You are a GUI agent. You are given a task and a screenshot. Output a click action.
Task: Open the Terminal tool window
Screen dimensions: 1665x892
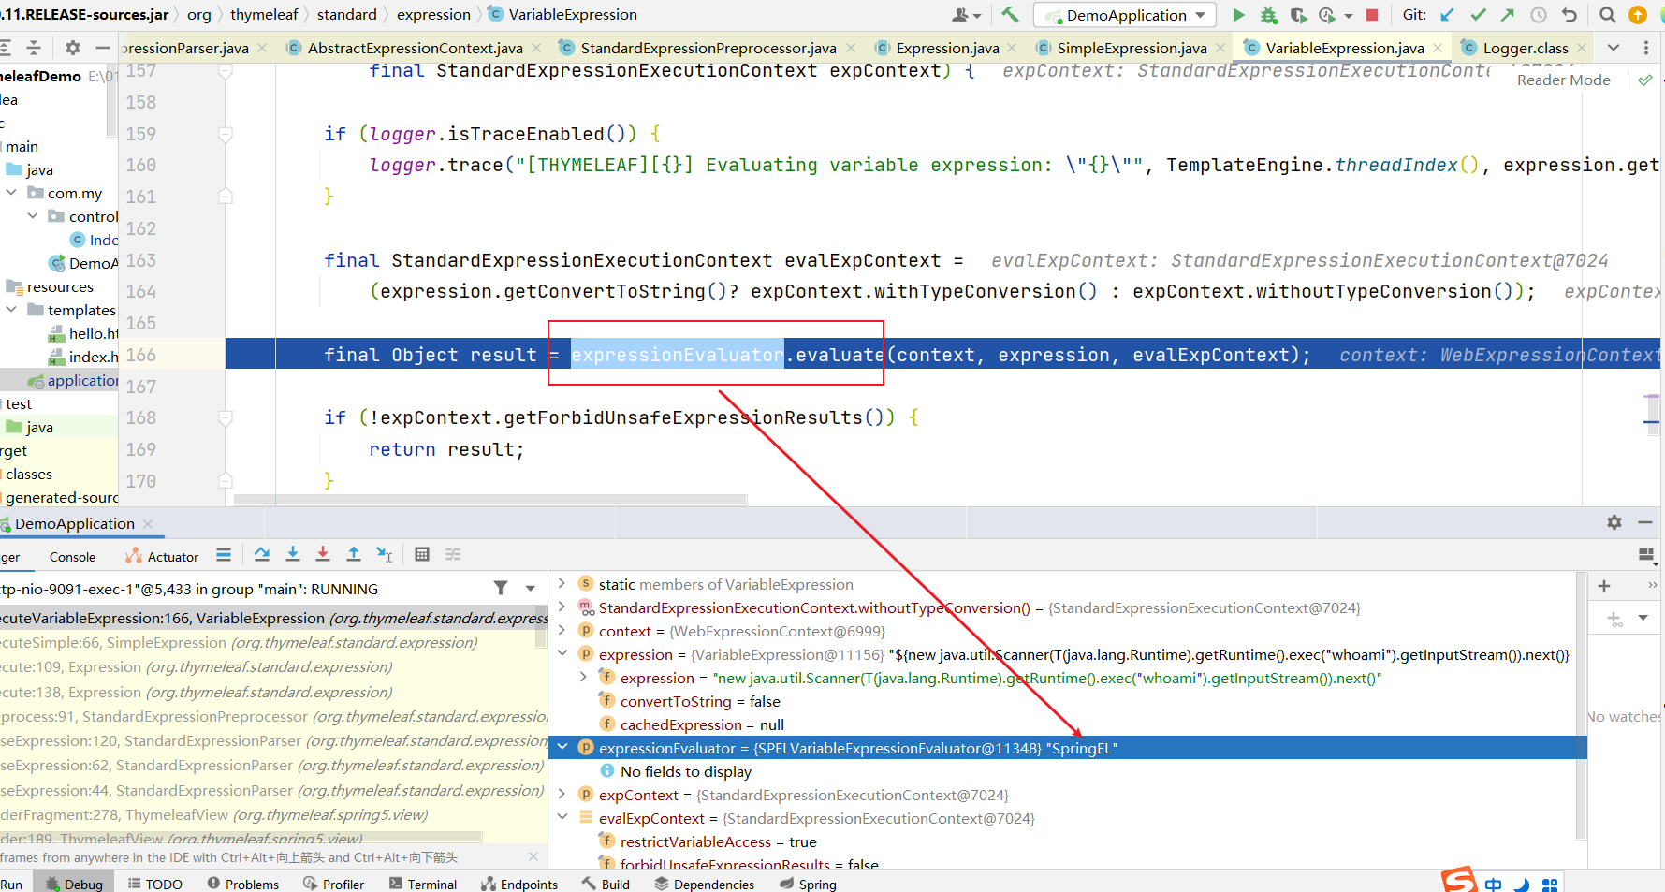[423, 884]
